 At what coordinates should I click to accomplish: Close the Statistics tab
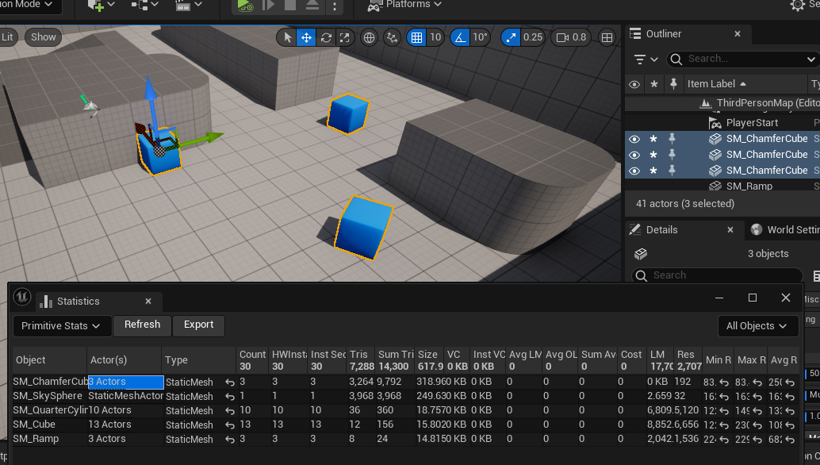(148, 302)
